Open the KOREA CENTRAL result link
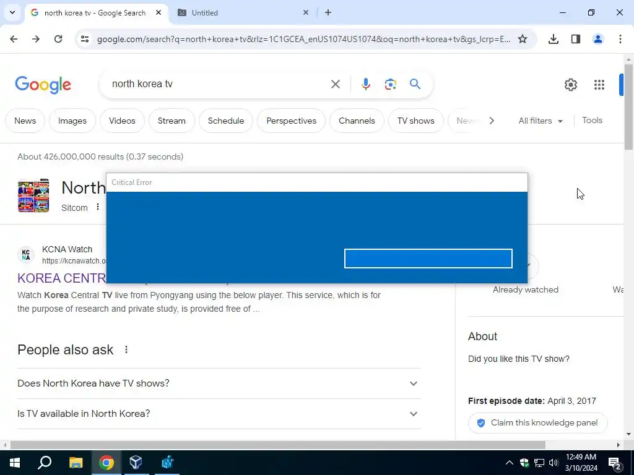The height and width of the screenshot is (475, 634). pyautogui.click(x=61, y=278)
